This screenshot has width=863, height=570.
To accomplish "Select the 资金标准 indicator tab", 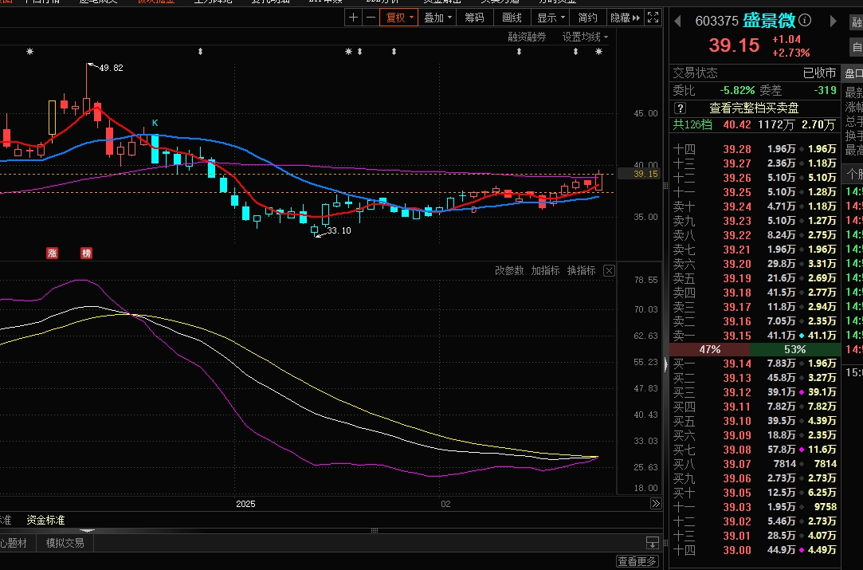I will point(45,520).
